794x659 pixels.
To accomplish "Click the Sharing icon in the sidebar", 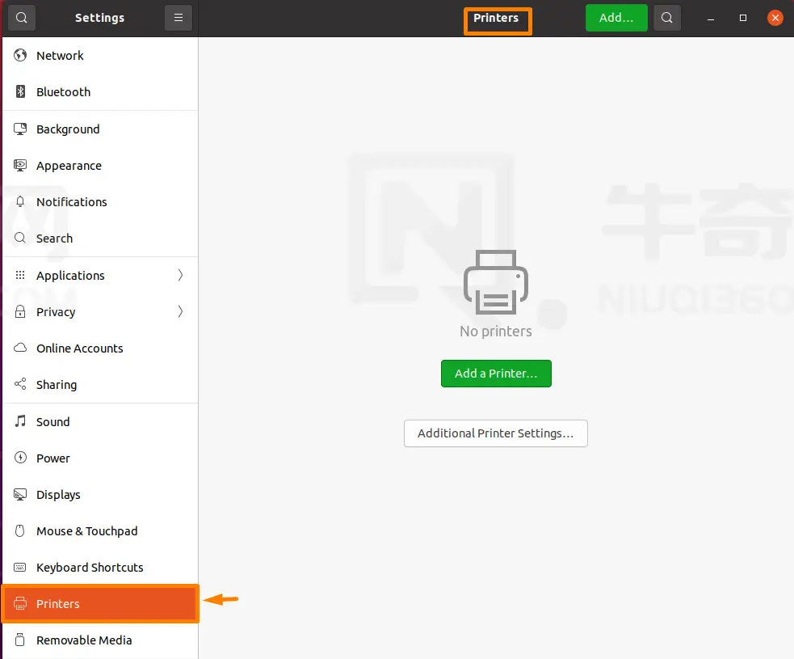I will click(20, 384).
